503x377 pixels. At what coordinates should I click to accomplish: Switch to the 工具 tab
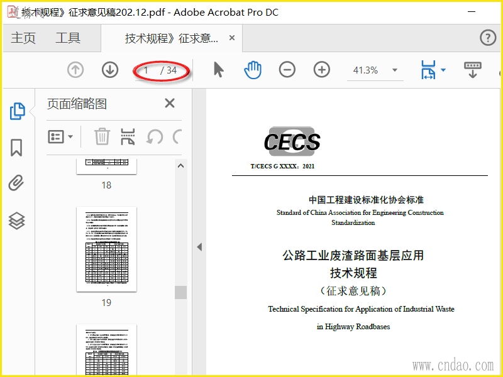(68, 38)
